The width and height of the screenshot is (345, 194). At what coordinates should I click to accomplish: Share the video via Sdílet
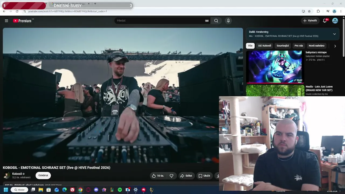click(x=186, y=176)
